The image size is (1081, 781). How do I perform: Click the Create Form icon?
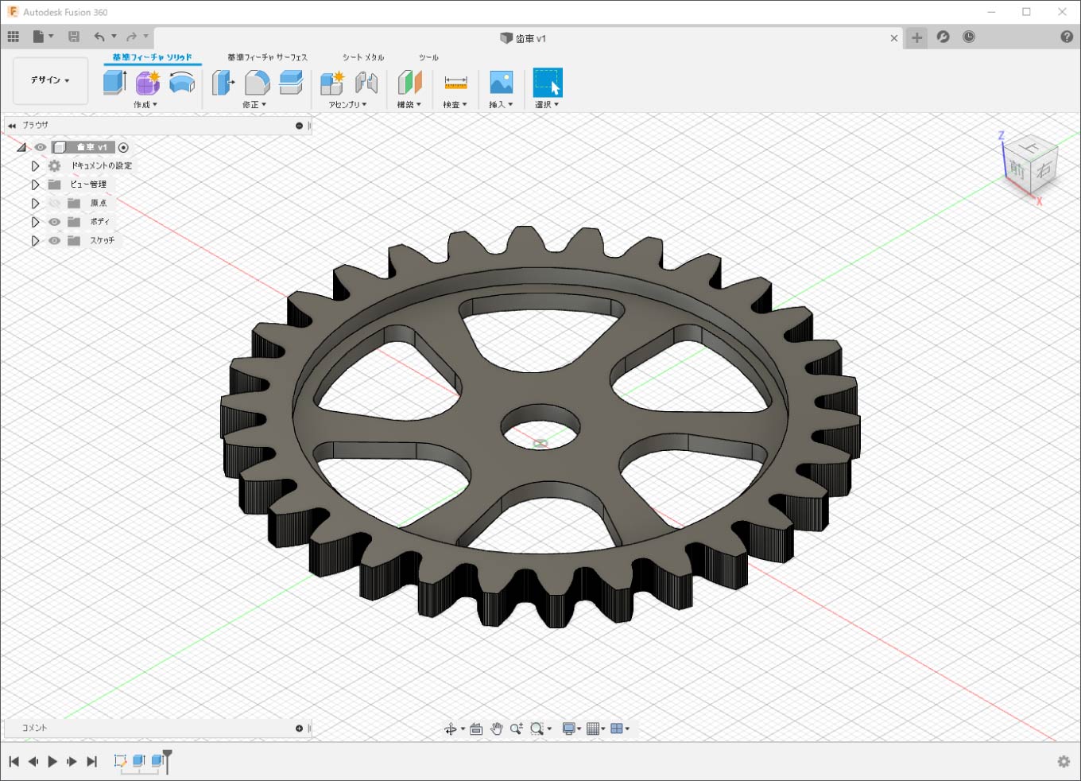tap(148, 82)
